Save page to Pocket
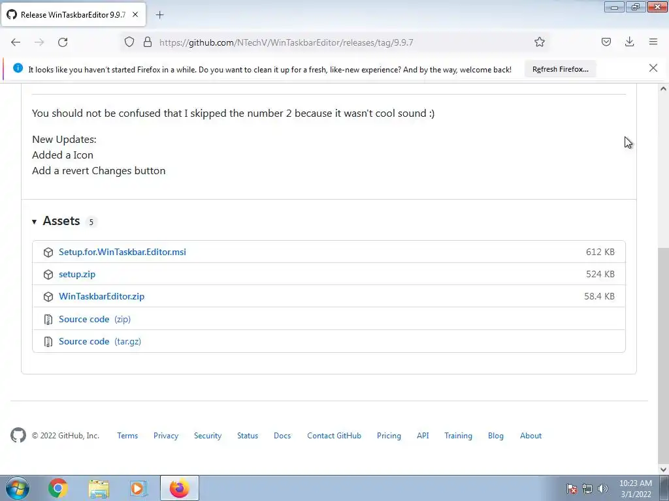Image resolution: width=669 pixels, height=501 pixels. point(606,42)
